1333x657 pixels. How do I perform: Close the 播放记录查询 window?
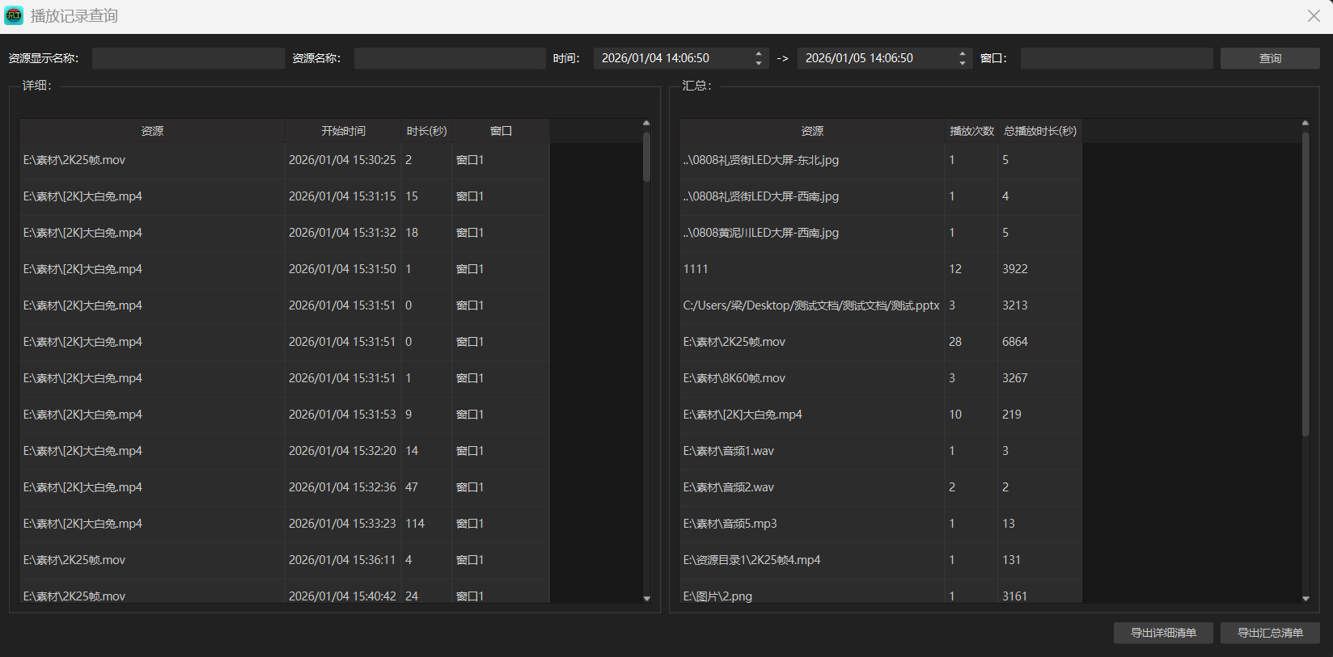tap(1314, 16)
